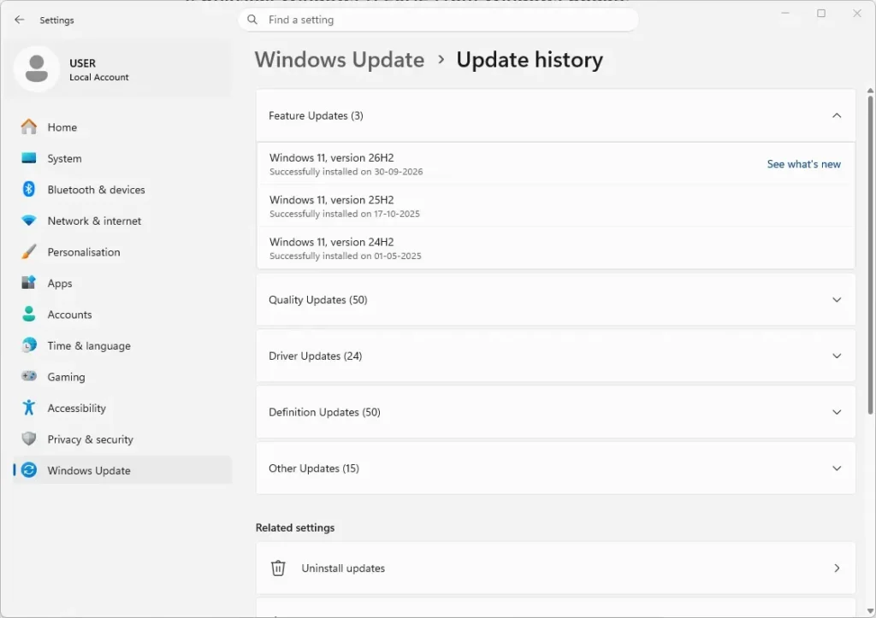The image size is (876, 618).
Task: Select Windows Update in the sidebar
Action: (122, 471)
